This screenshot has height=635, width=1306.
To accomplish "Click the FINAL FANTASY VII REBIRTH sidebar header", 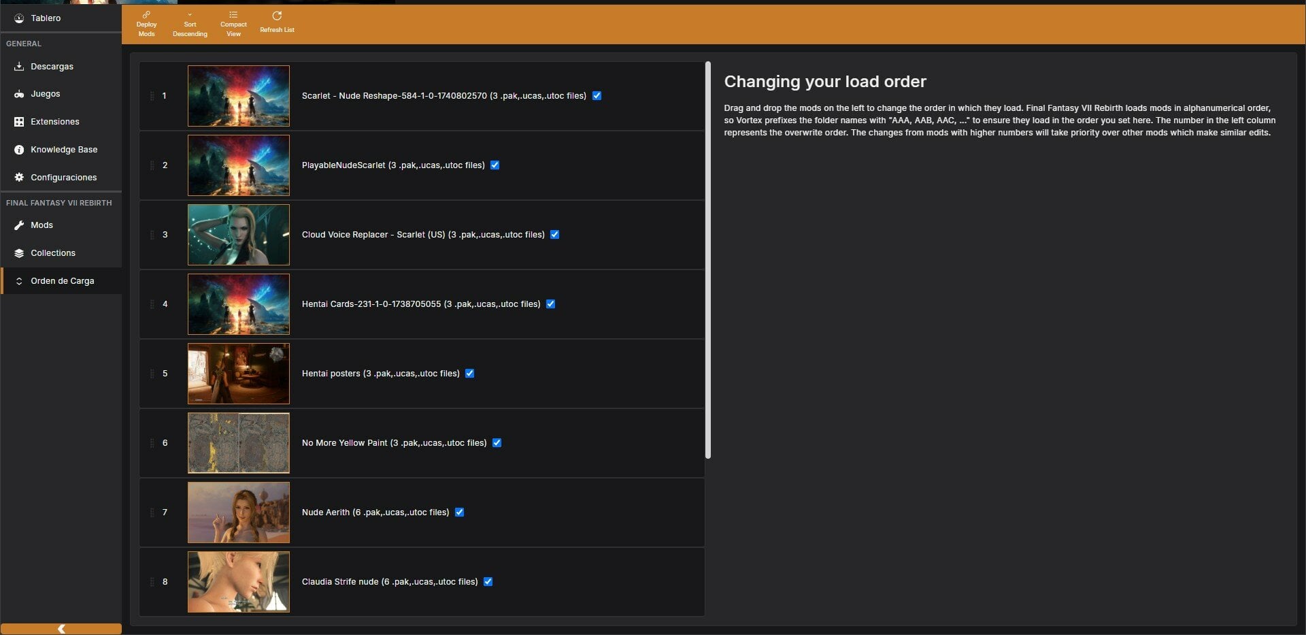I will click(59, 203).
